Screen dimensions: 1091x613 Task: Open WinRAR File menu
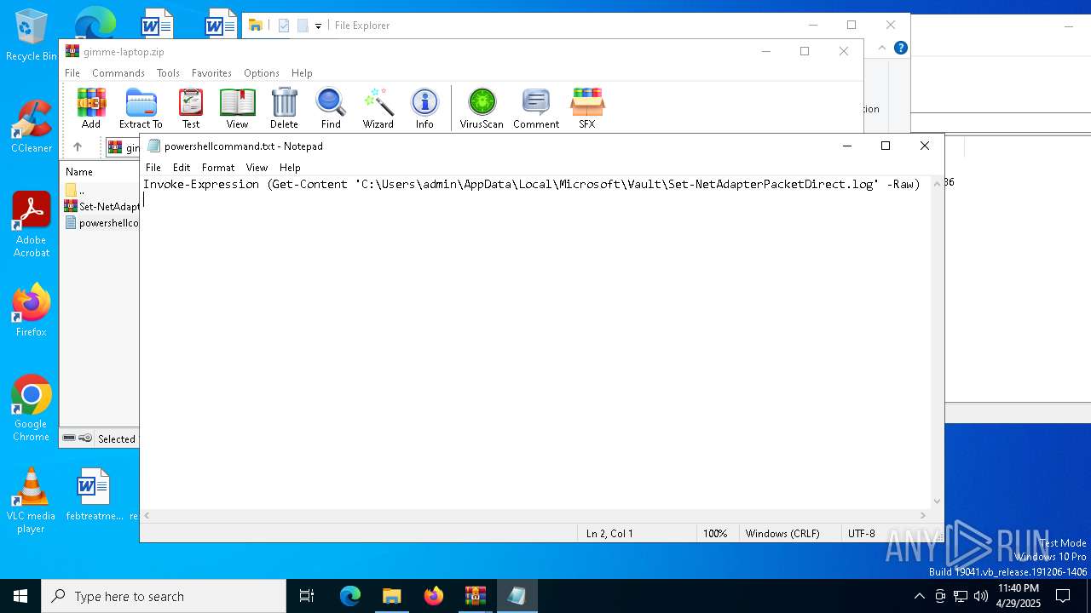click(72, 73)
